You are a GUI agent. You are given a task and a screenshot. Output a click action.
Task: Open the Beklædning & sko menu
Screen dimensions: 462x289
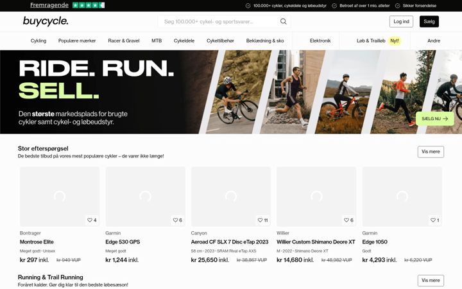tap(265, 40)
